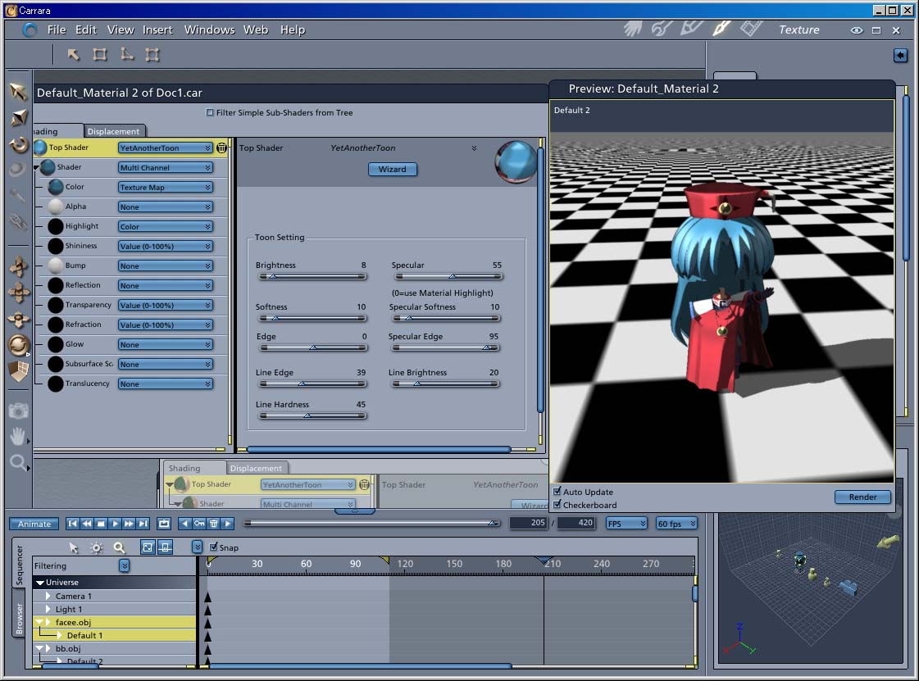Screen dimensions: 919x681
Task: Click the eye icon beside Texture
Action: (857, 30)
